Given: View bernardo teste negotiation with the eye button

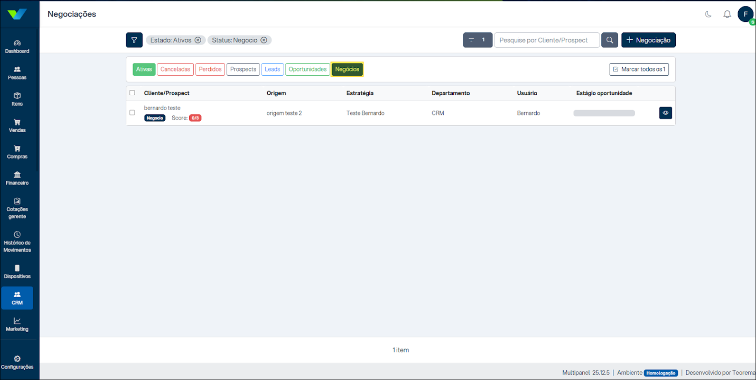Looking at the screenshot, I should click(665, 113).
